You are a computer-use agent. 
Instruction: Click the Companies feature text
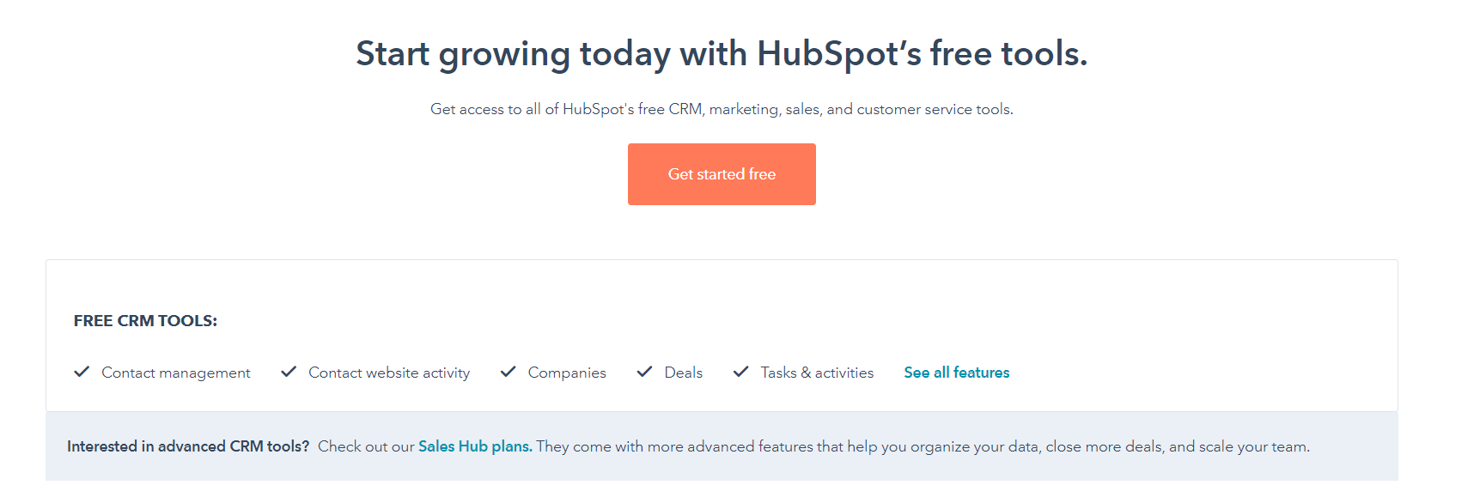click(x=567, y=373)
